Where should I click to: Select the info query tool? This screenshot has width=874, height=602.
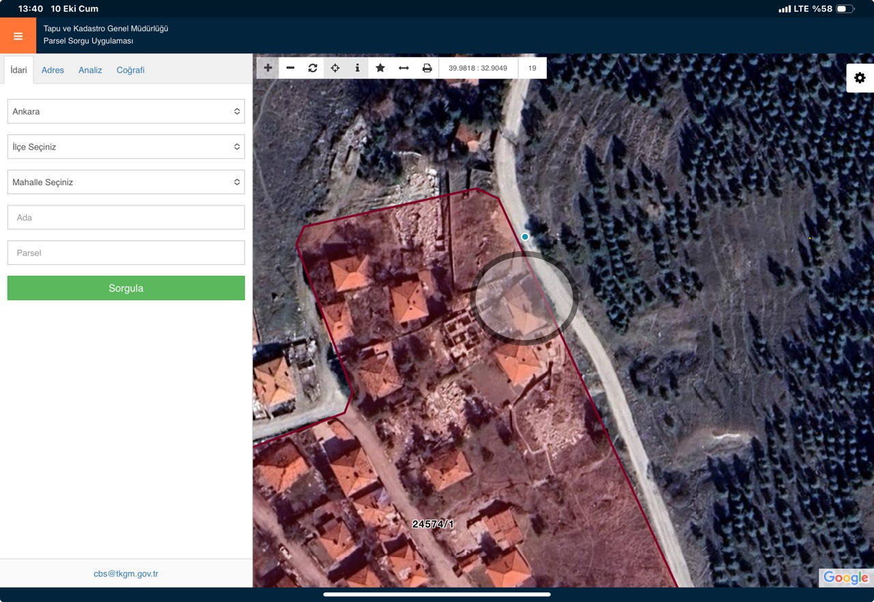[357, 68]
